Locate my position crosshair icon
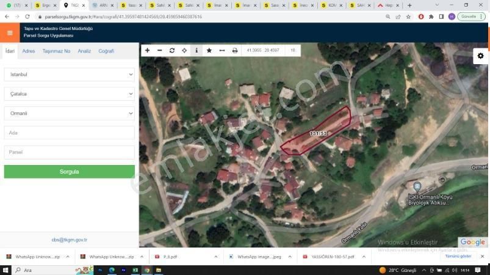Viewport: 490px width, 275px height. pyautogui.click(x=184, y=50)
